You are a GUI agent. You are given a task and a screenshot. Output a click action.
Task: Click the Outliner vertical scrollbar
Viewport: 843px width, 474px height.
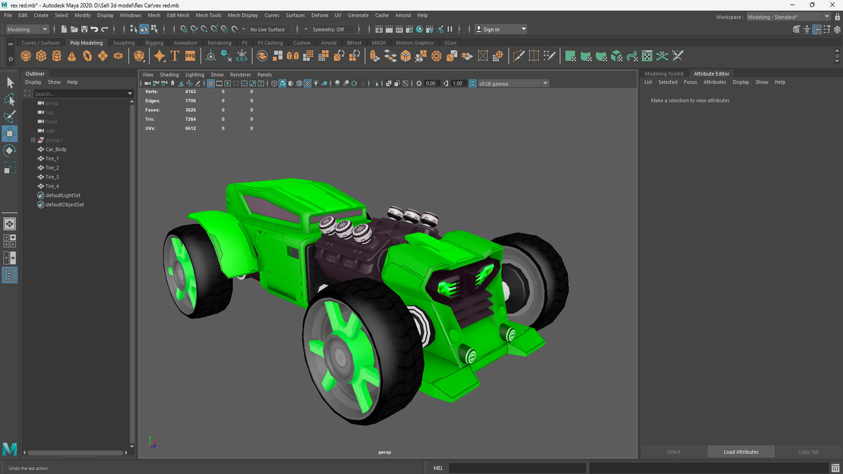coord(132,274)
